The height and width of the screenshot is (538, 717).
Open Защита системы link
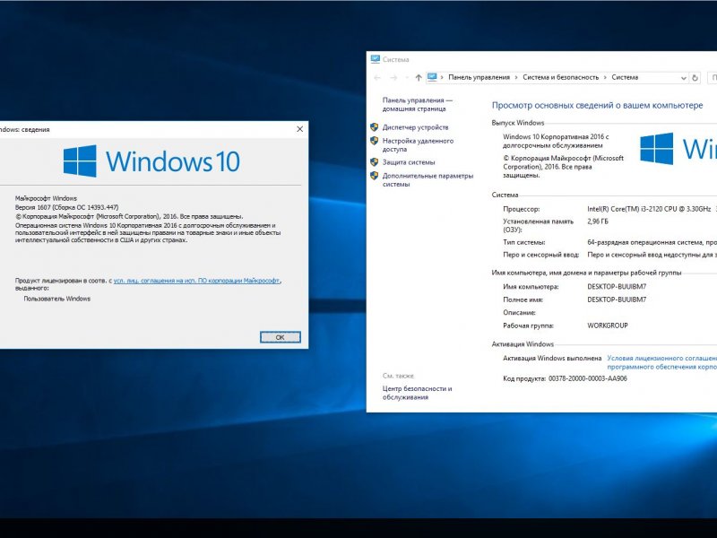(x=409, y=162)
